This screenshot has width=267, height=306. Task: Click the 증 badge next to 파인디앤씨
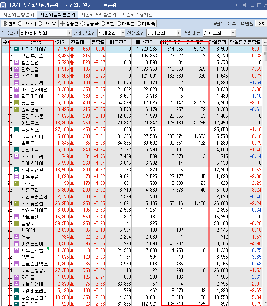pos(16,82)
